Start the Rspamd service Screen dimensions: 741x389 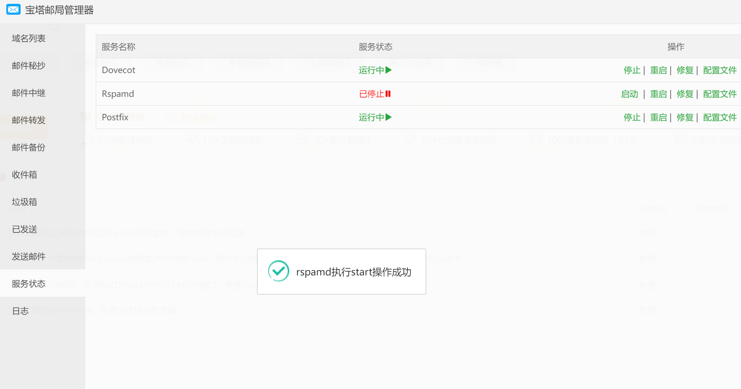pyautogui.click(x=629, y=94)
